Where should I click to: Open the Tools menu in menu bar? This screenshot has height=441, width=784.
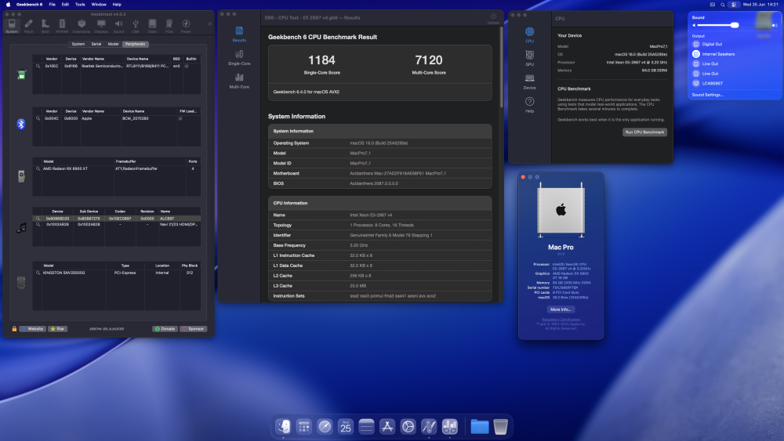(80, 5)
